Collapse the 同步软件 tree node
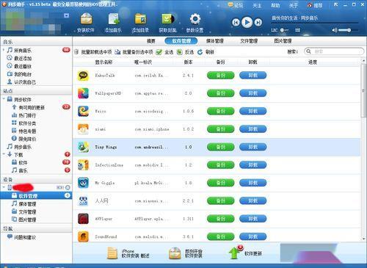The image size is (367, 268). click(x=4, y=99)
